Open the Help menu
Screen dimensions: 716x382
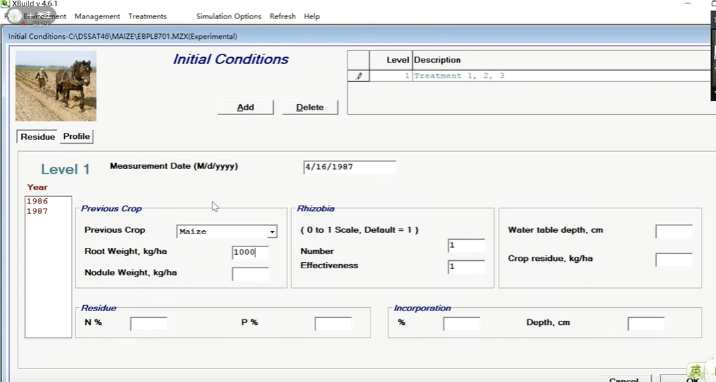pyautogui.click(x=312, y=16)
